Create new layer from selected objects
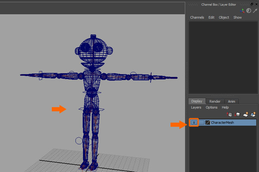 point(253,114)
